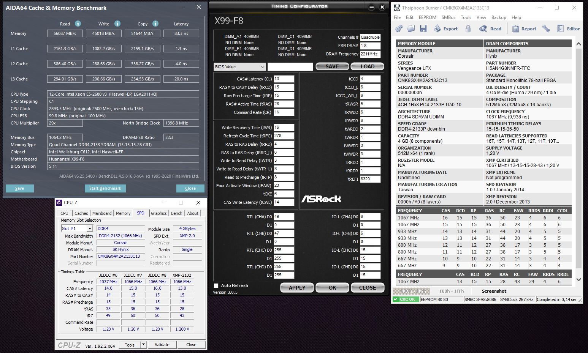Select the SPD tab in CPU-Z
Viewport: 588px width, 353px height.
click(141, 213)
